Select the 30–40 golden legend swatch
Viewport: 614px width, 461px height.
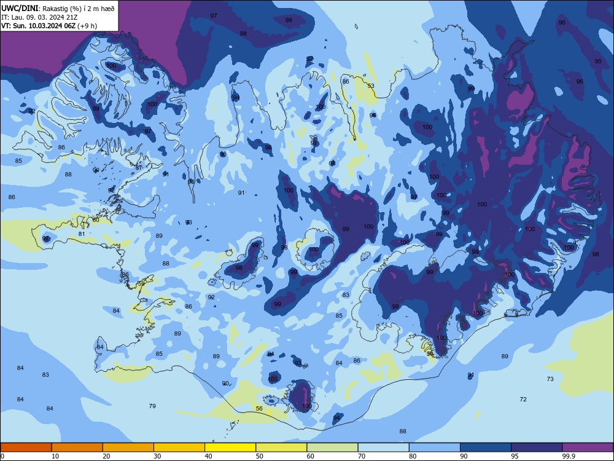(179, 447)
